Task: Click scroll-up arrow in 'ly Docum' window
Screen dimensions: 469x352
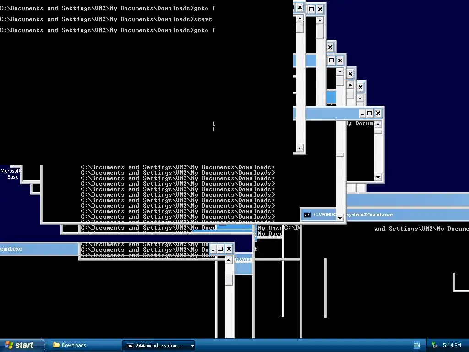Action: pos(378,124)
